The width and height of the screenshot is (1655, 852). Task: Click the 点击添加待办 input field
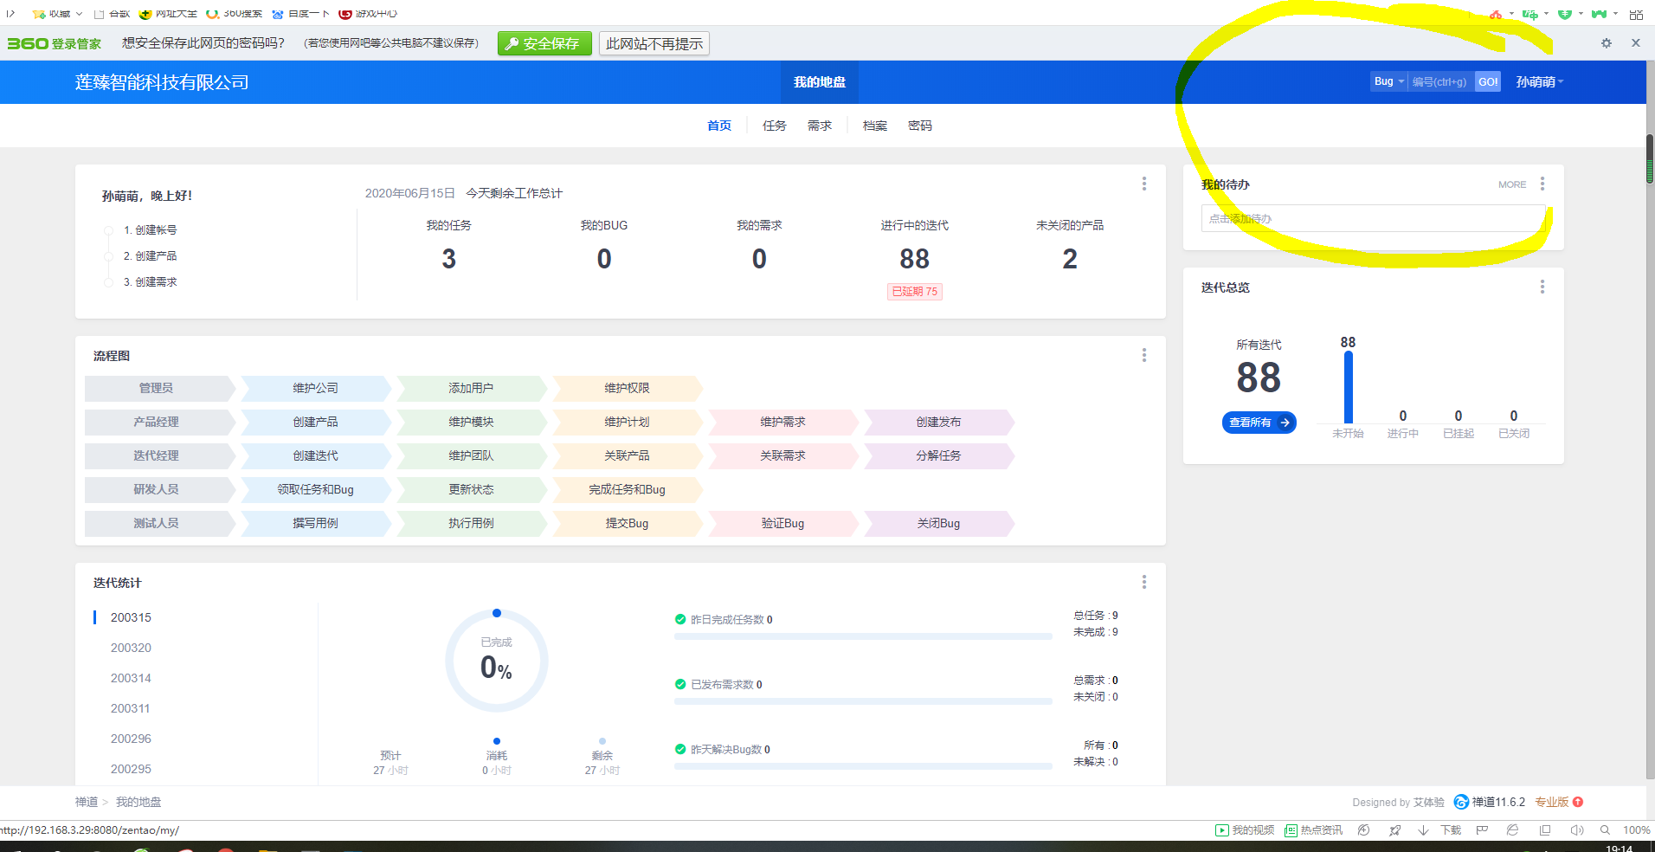[1372, 218]
